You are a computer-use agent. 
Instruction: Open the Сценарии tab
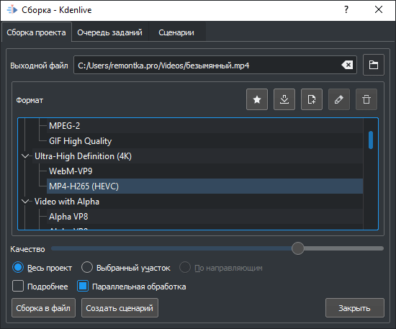pyautogui.click(x=176, y=32)
